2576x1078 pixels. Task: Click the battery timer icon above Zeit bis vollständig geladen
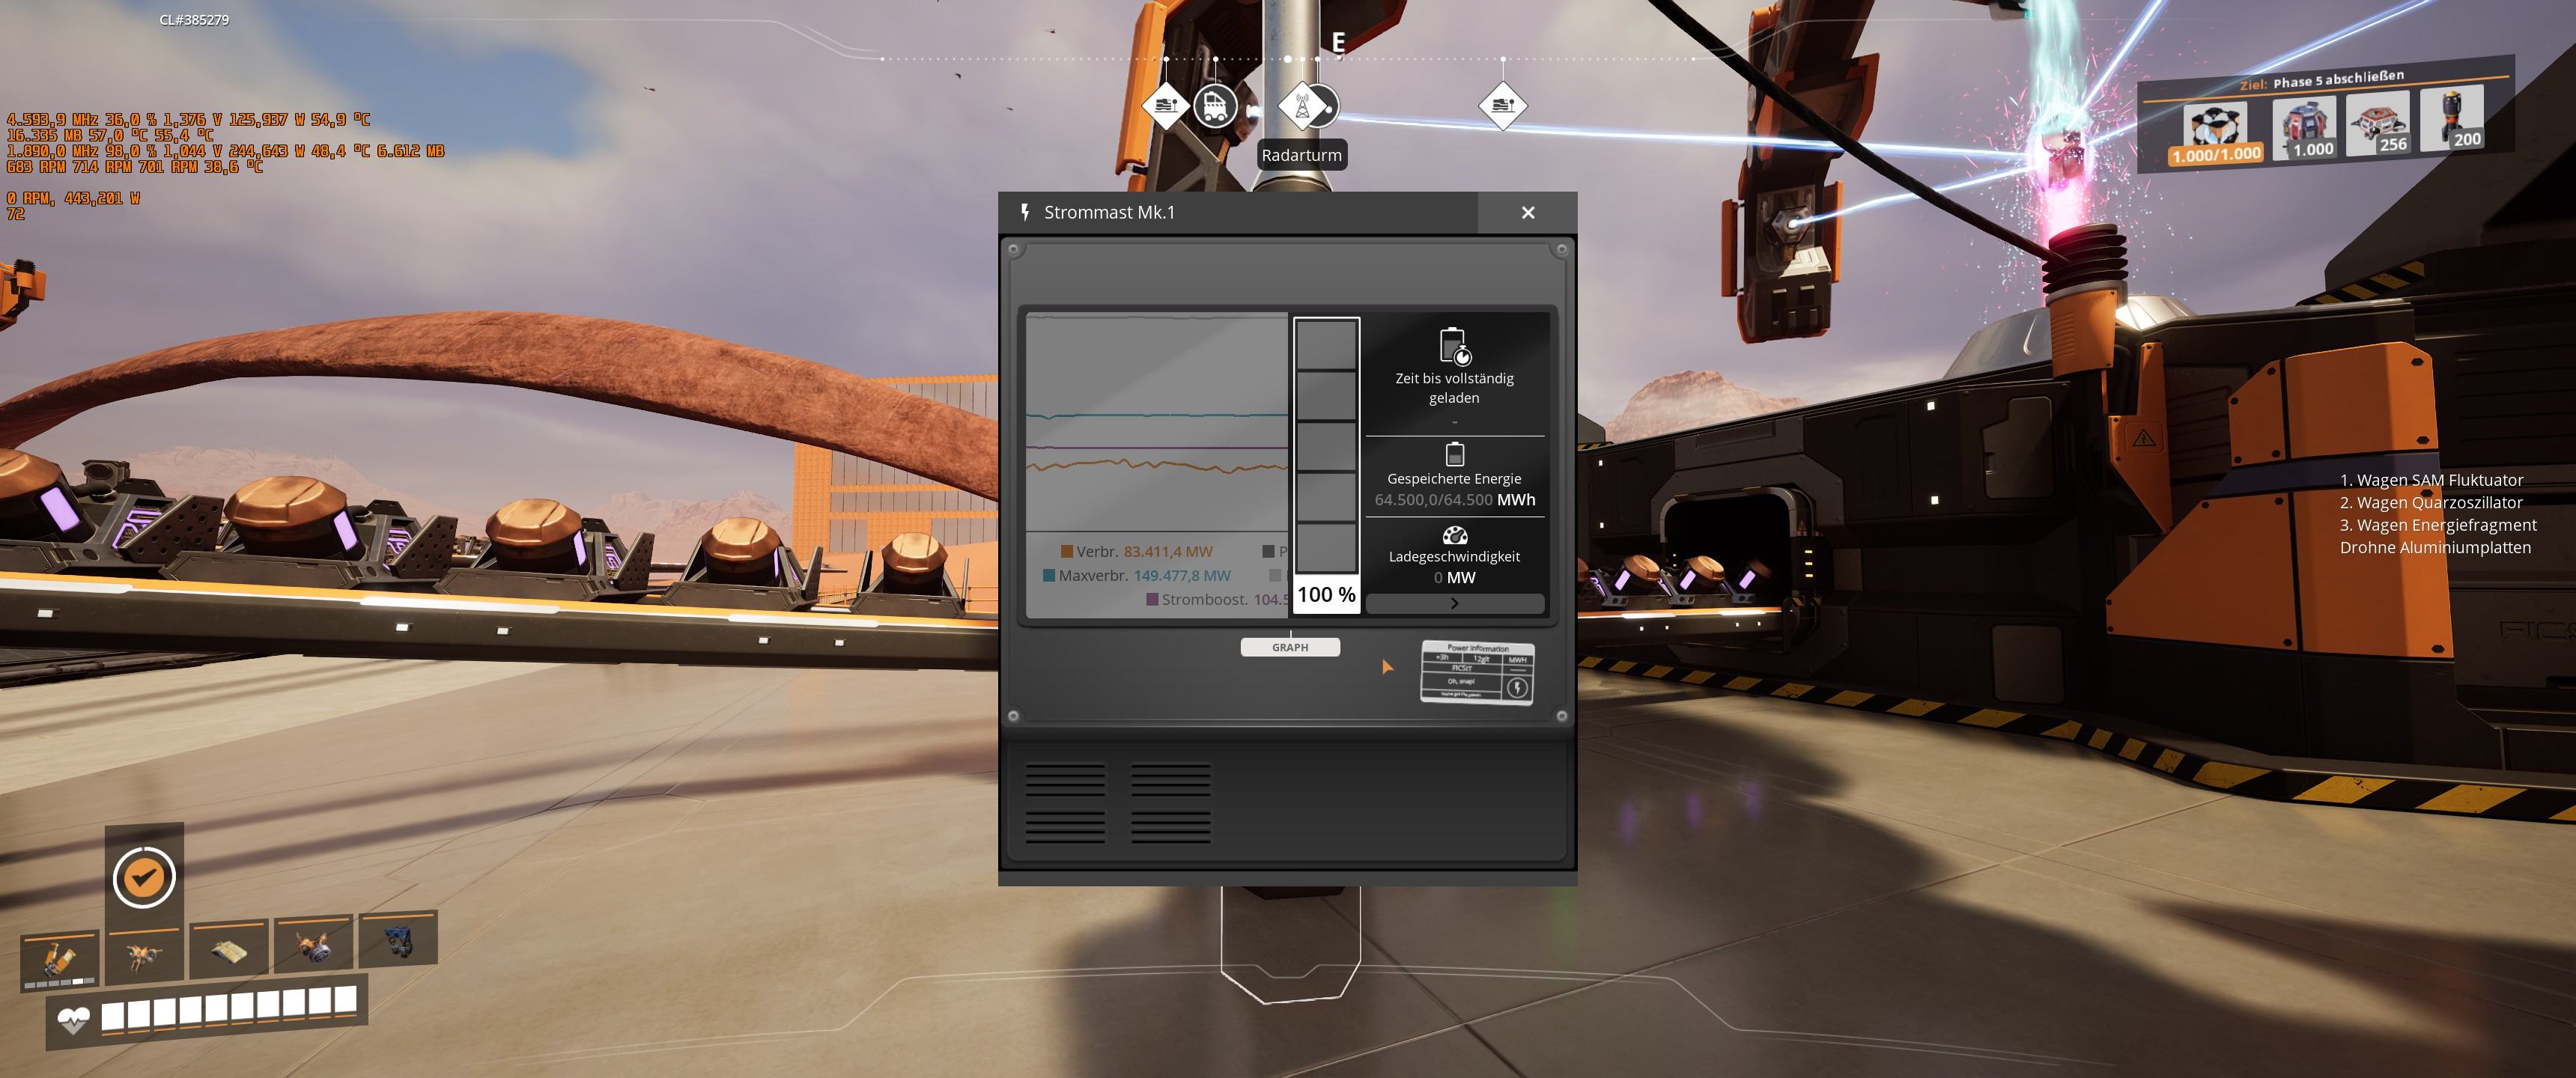(1454, 346)
